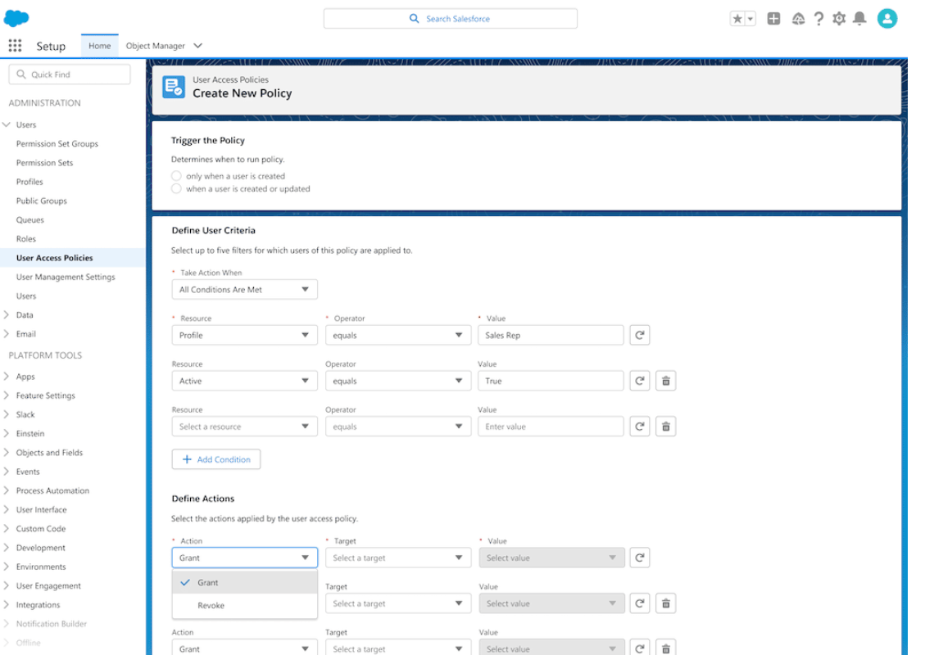This screenshot has width=934, height=655.
Task: Expand the Slack section
Action: click(7, 414)
